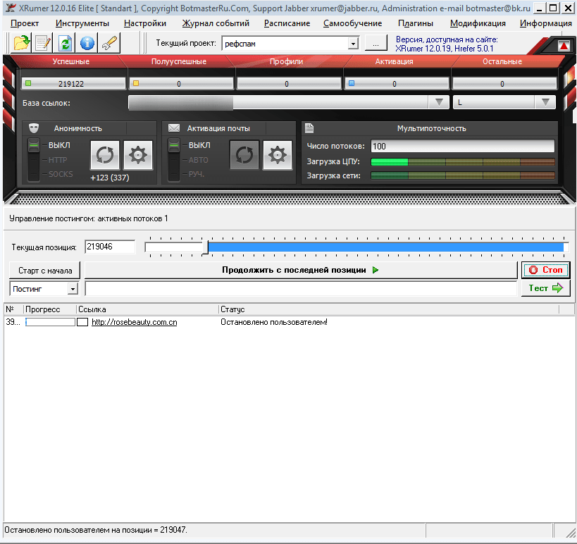The height and width of the screenshot is (544, 577).
Task: Click the Загрузка сети load bar
Action: 463,175
